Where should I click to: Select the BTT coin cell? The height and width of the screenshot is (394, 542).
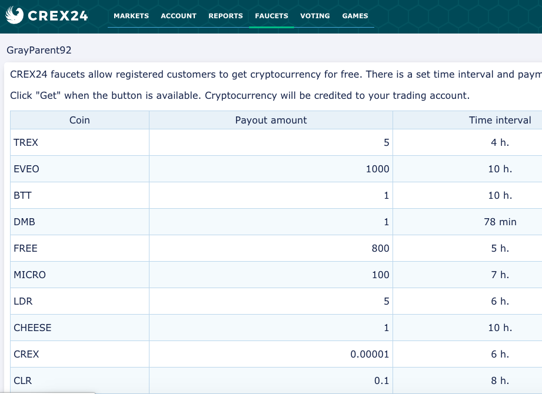tap(79, 195)
